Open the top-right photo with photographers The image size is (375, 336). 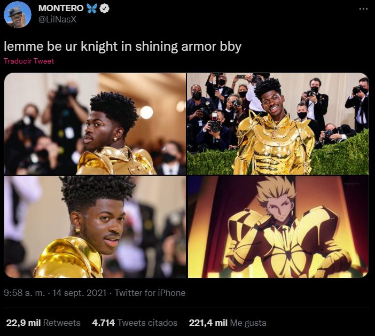278,124
